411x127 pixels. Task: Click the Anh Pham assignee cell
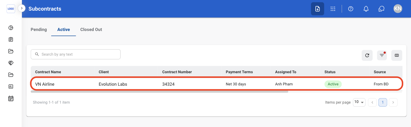pos(284,84)
